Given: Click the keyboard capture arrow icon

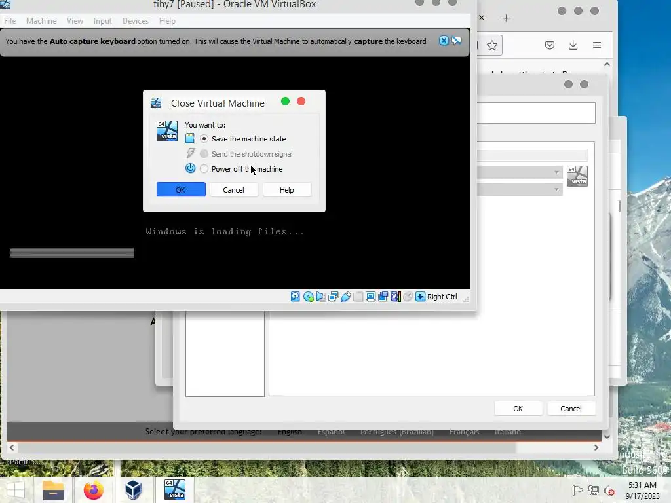Looking at the screenshot, I should tap(420, 297).
